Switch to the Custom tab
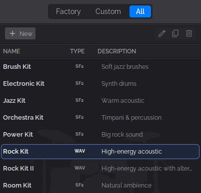 (x=108, y=11)
